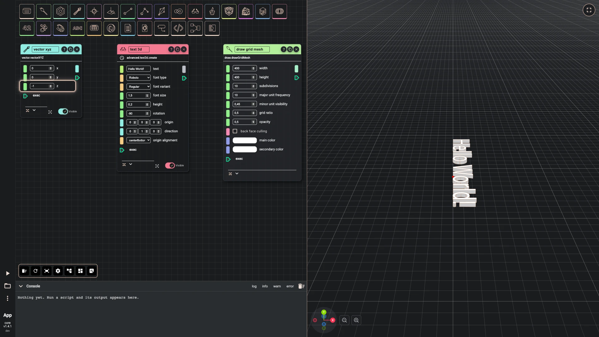
Task: Filter console by info
Action: 265,286
